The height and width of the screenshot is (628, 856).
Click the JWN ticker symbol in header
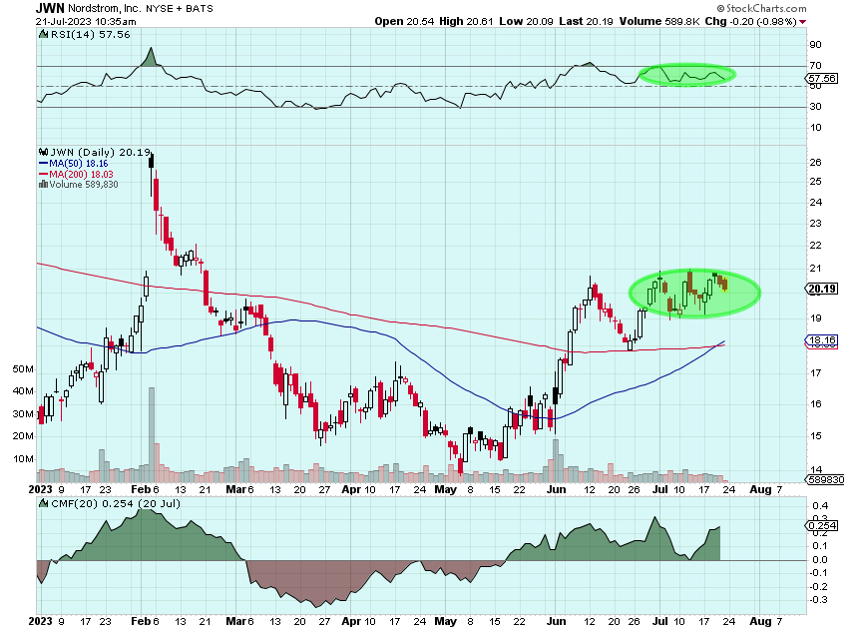point(50,8)
